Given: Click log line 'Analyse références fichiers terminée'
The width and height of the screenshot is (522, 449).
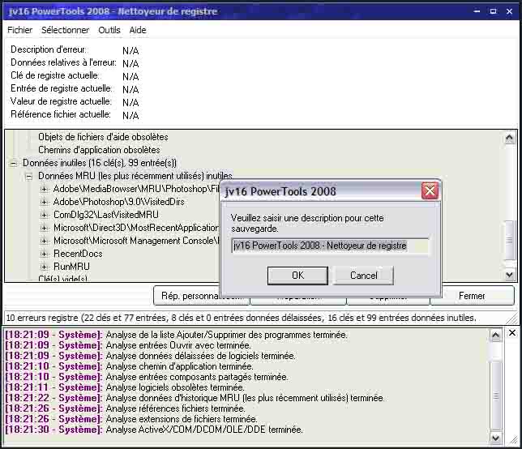Looking at the screenshot, I should click(x=175, y=408).
